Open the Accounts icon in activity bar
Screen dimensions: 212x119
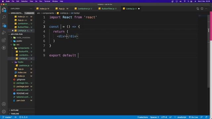(x=4, y=104)
